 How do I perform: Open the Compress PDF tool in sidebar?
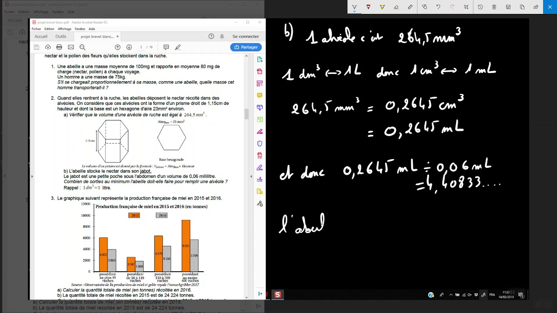coord(260,155)
